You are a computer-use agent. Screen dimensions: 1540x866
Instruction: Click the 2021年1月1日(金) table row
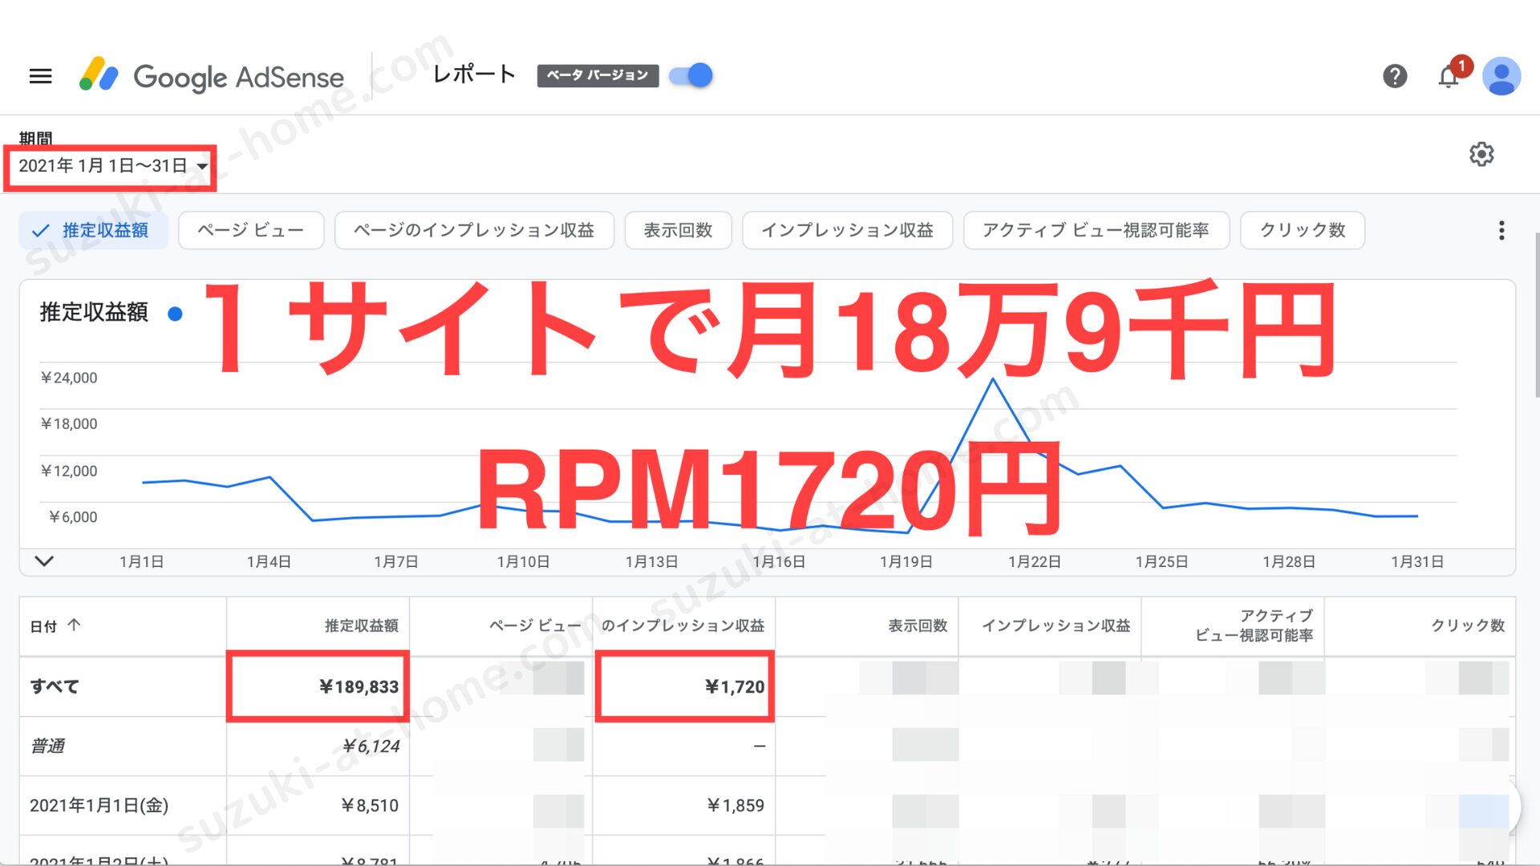[99, 805]
